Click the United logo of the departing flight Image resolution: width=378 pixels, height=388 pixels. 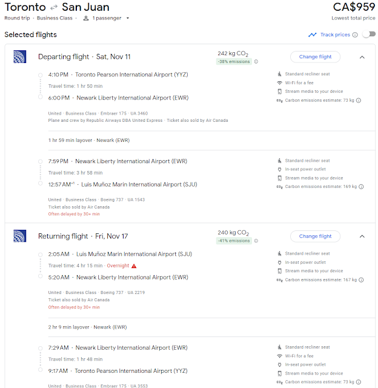click(20, 56)
